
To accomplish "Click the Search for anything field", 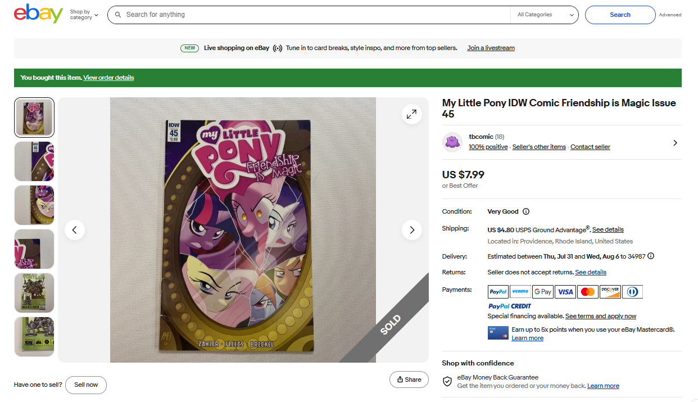I will [315, 15].
